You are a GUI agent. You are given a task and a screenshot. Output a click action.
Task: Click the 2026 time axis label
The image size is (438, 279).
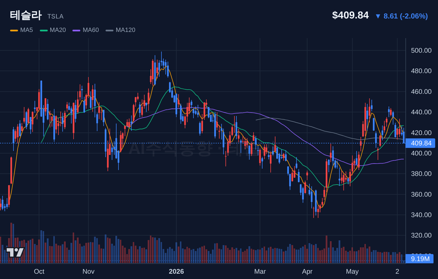pyautogui.click(x=176, y=271)
